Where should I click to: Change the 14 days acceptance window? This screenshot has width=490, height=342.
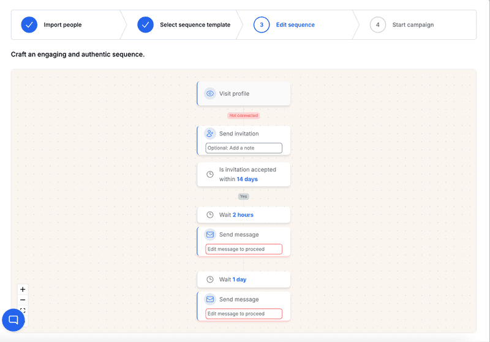click(247, 179)
